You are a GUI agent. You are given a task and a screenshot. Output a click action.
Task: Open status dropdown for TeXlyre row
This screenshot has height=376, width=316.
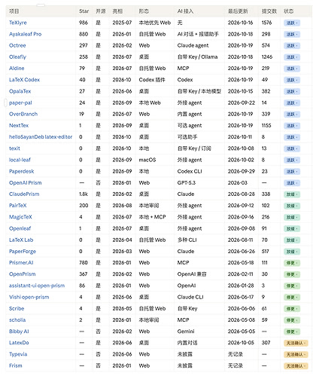[x=292, y=23]
